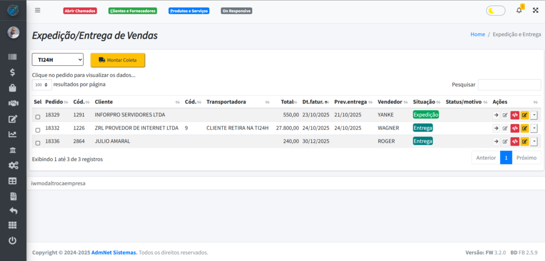Screen dimensions: 545x261
Task: Open the Produtos e Serviços shortcut
Action: [188, 11]
